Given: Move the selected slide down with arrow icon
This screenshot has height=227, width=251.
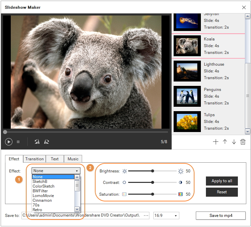Looking at the screenshot, I should tap(234, 142).
